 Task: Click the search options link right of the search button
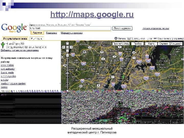[156, 29]
